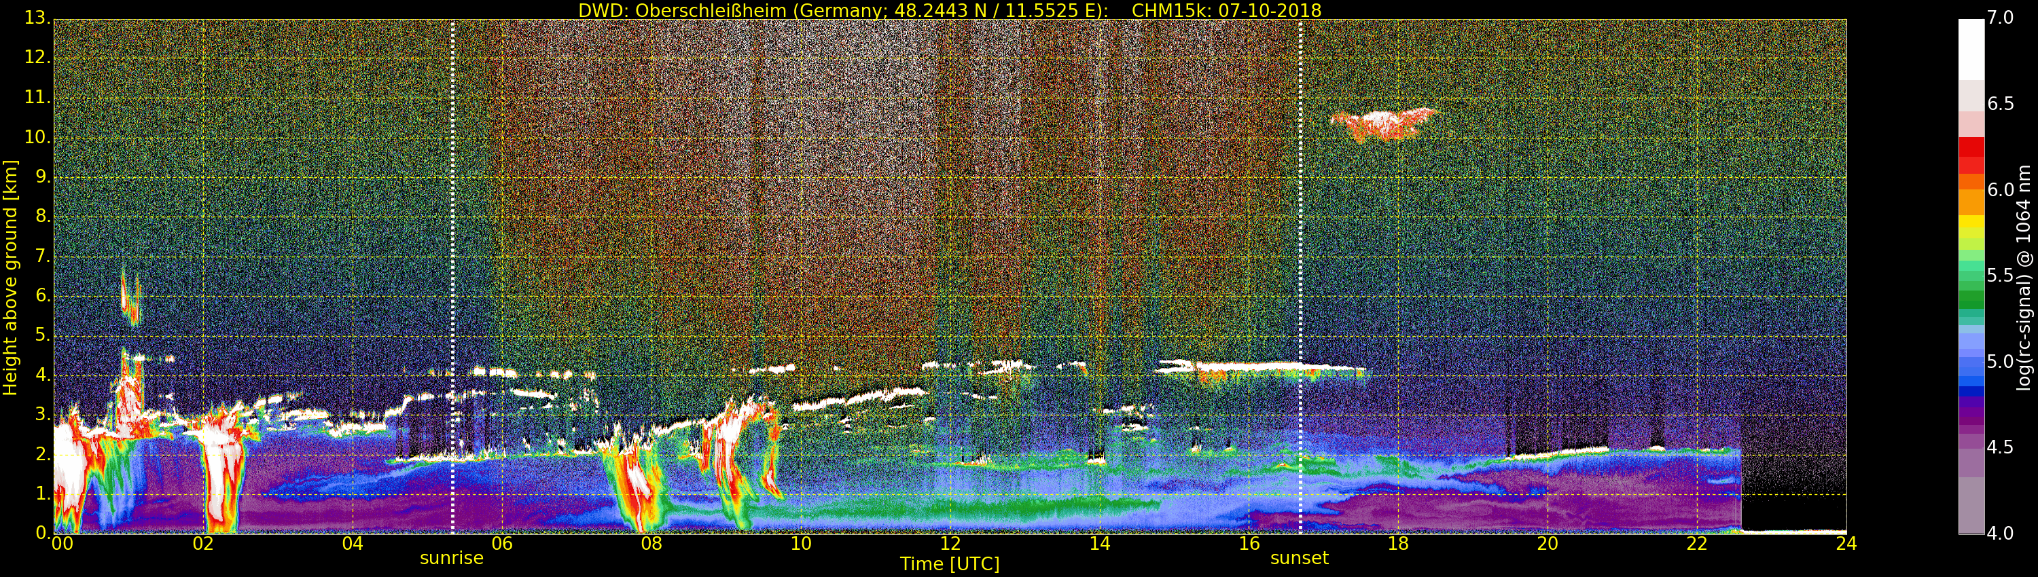The image size is (2038, 577).
Task: Click the x-axis tick label '06'
Action: pyautogui.click(x=503, y=543)
